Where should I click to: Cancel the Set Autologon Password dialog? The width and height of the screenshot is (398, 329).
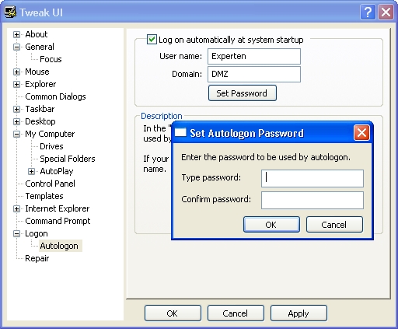coord(334,225)
